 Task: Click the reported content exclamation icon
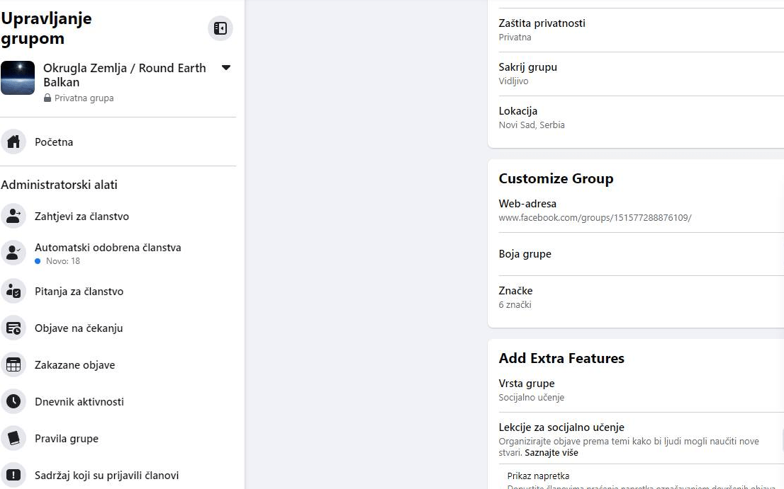13,476
